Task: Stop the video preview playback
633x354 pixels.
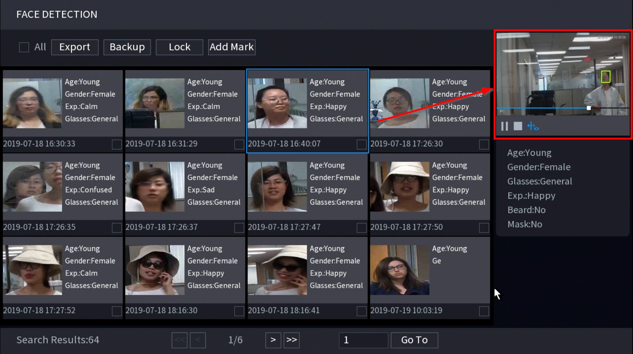Action: point(518,126)
